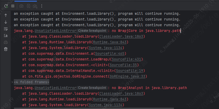This screenshot has width=219, height=109.
Task: Open the profiler gauge icon
Action: (x=35, y=6)
